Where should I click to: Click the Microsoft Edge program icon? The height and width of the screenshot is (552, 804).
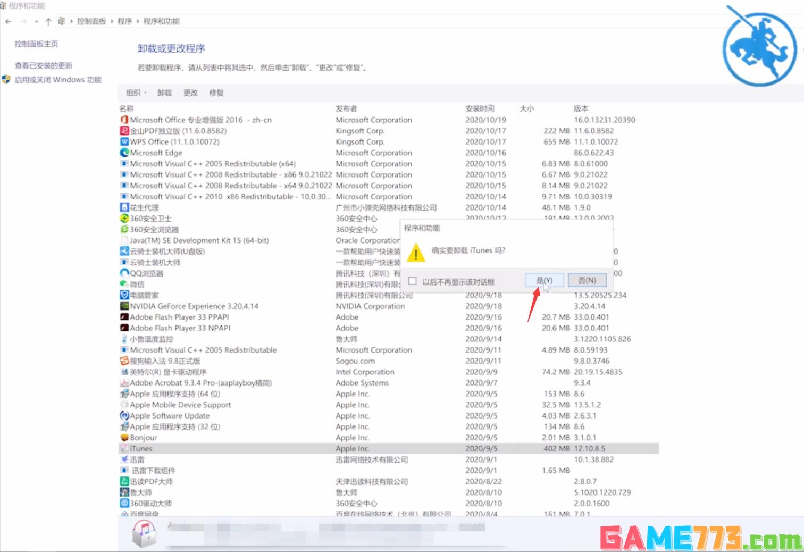(124, 153)
